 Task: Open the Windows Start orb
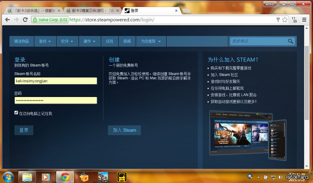pyautogui.click(x=8, y=177)
